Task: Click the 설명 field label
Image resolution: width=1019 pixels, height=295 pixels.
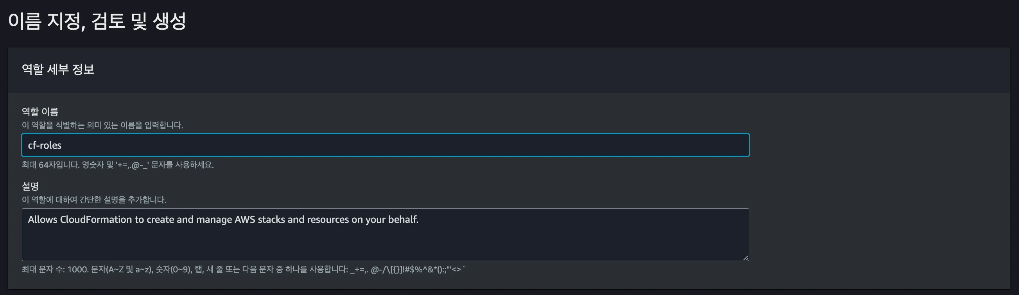Action: [30, 186]
